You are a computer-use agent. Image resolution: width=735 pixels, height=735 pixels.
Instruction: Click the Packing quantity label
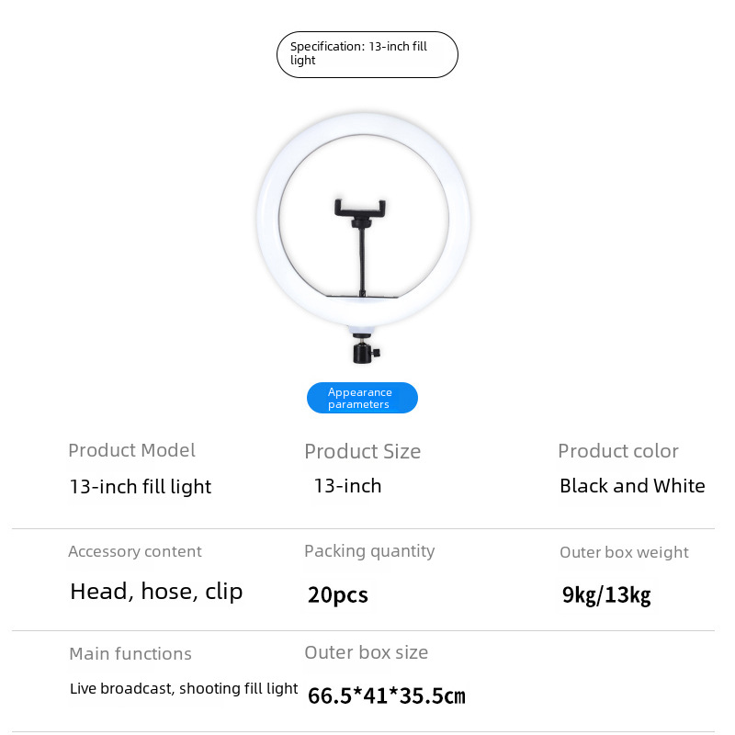(369, 551)
